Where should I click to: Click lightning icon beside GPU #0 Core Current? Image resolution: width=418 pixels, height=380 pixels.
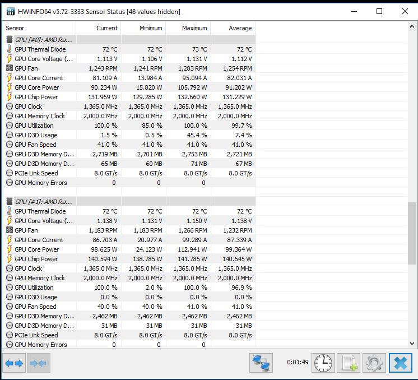click(10, 77)
